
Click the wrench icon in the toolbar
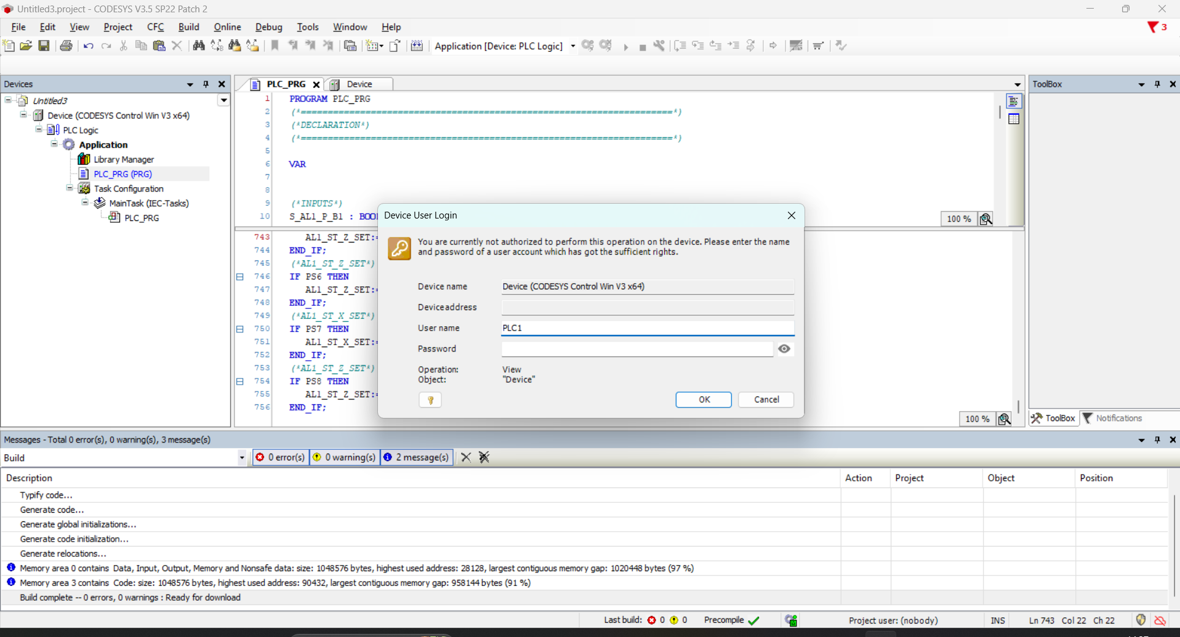[659, 46]
